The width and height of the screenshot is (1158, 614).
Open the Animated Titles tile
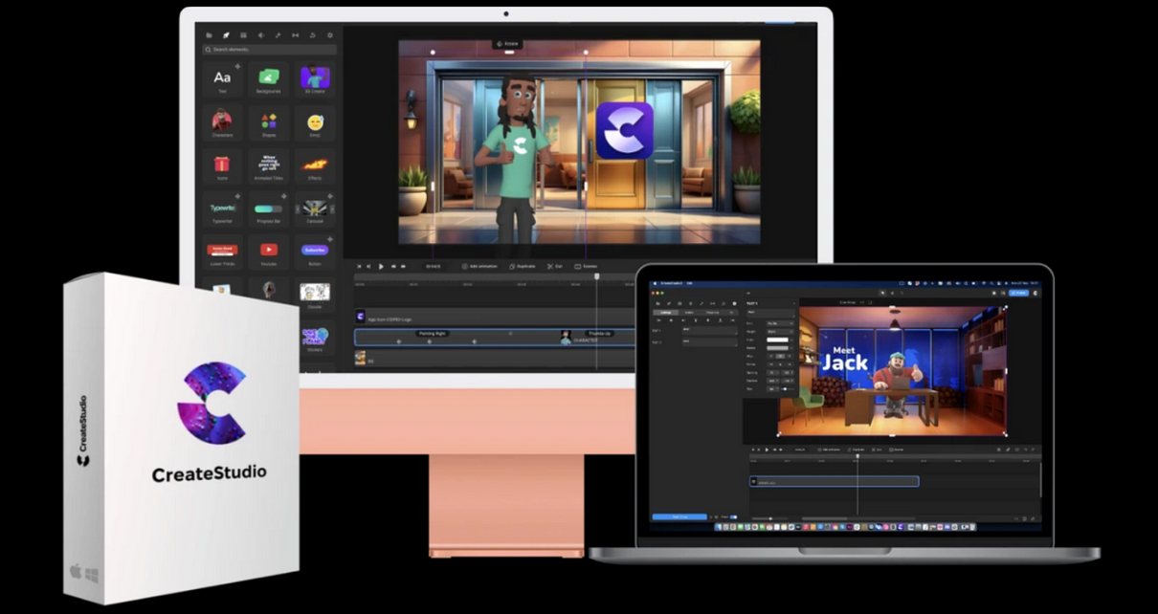(269, 165)
